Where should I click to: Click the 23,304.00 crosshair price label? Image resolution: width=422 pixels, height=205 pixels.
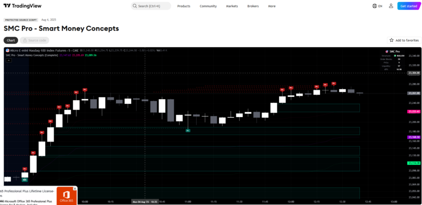(x=414, y=73)
